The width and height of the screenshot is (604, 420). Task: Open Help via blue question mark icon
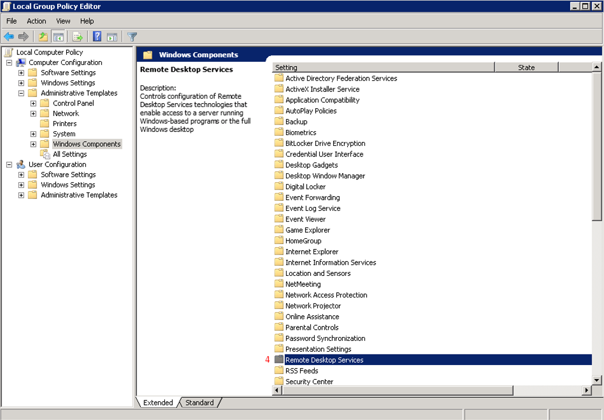click(97, 37)
